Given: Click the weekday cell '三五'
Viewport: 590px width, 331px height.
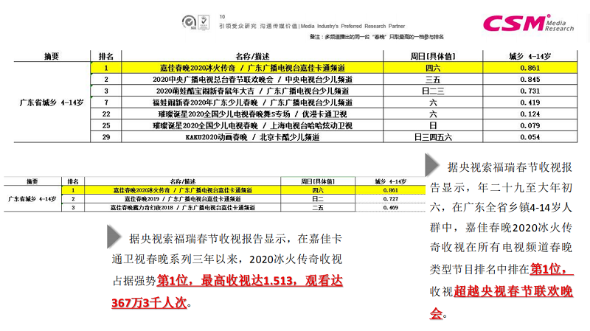Looking at the screenshot, I should [433, 80].
